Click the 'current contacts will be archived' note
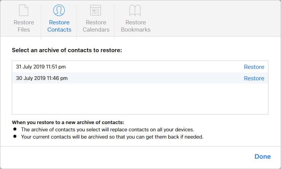This screenshot has height=169, width=281. 112,137
